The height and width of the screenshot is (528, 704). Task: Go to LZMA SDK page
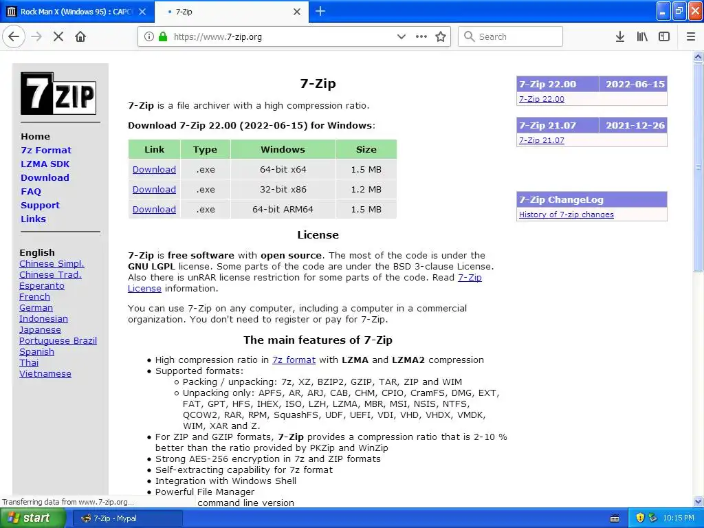[45, 164]
